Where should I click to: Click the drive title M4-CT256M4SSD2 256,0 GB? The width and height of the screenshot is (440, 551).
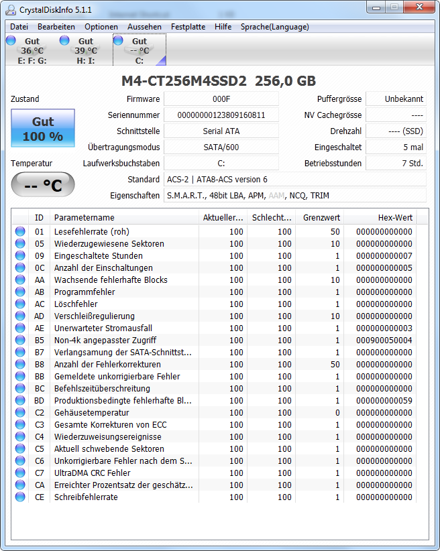coord(219,81)
